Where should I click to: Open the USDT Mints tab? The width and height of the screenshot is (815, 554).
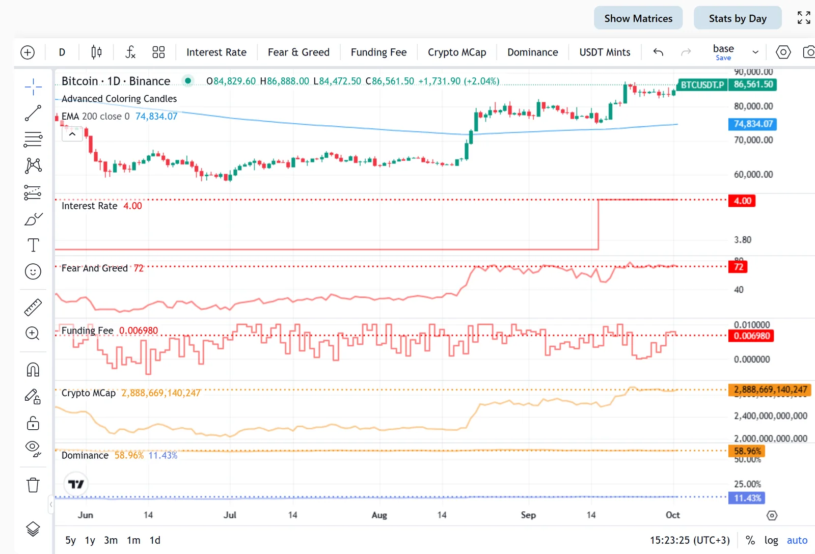(x=605, y=52)
